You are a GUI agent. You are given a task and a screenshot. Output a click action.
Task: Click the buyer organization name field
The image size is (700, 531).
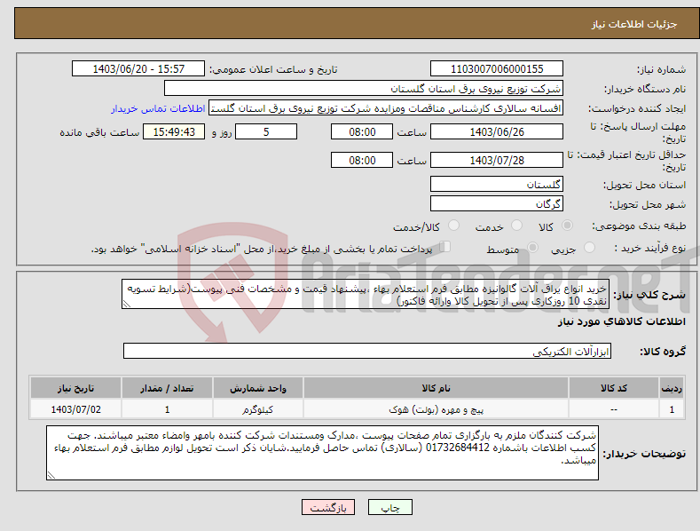364,89
